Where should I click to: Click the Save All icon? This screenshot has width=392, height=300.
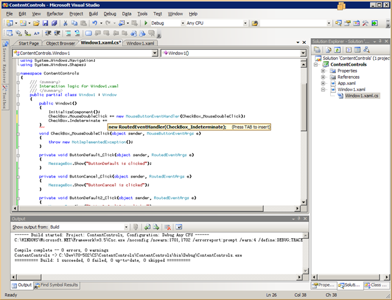coord(54,23)
